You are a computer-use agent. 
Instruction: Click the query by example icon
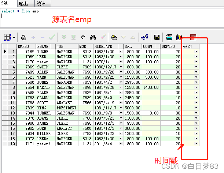point(114,37)
